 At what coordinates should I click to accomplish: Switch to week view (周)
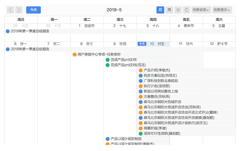170,10
